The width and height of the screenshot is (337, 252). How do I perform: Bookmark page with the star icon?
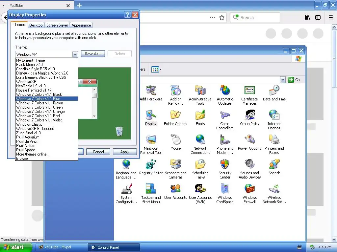222,18
